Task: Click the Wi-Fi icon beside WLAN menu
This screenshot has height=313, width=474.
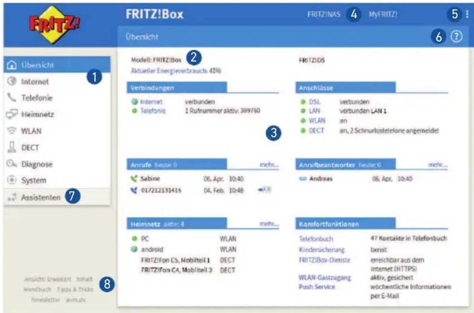Action: [12, 130]
